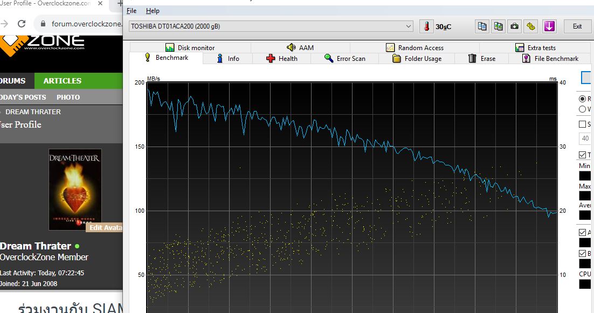Click the purple down-arrow tray icon

[549, 26]
